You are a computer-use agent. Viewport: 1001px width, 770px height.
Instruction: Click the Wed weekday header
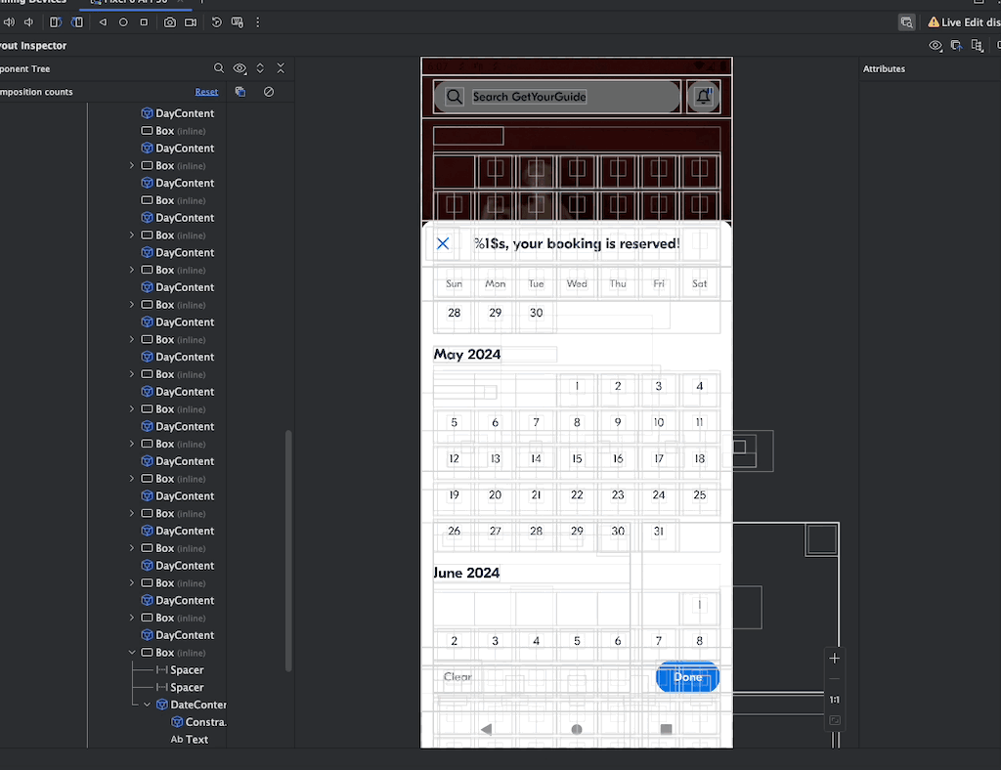coord(577,284)
